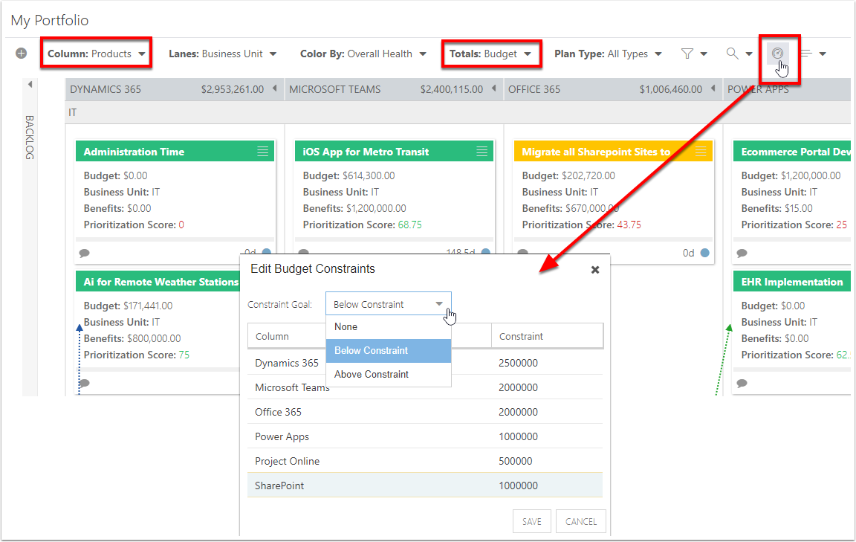
Task: Collapse the Dynamics 365 column
Action: click(275, 88)
